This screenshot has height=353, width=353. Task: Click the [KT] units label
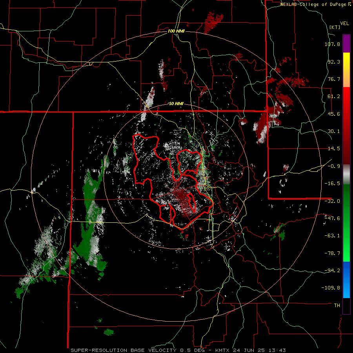click(x=335, y=27)
